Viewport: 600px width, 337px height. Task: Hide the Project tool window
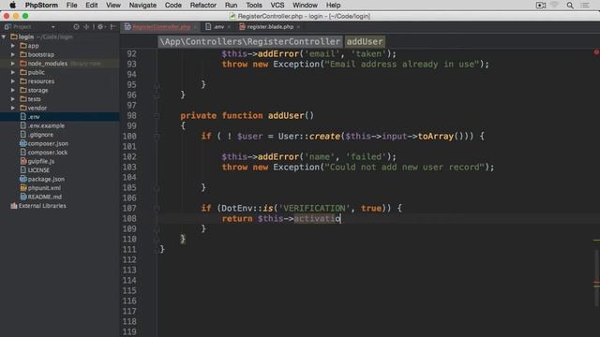112,27
